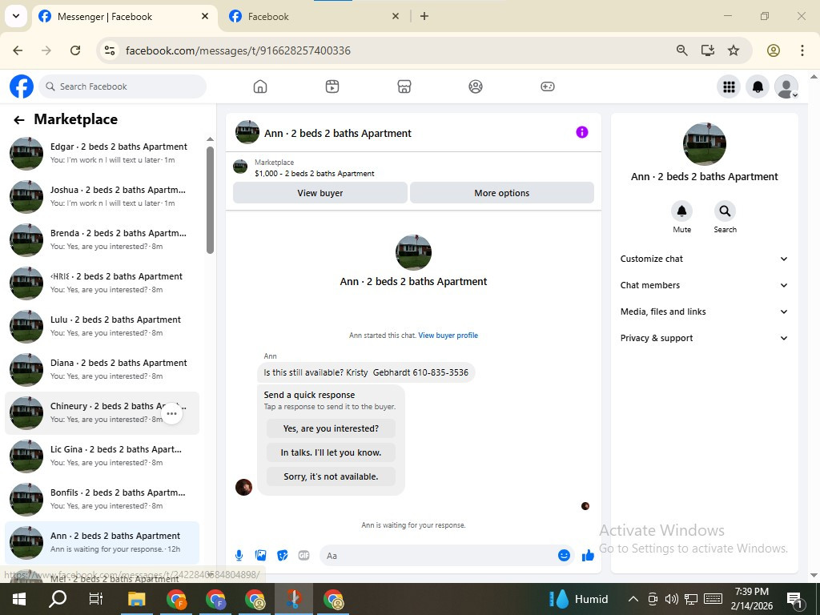Choose a sticker icon

283,556
